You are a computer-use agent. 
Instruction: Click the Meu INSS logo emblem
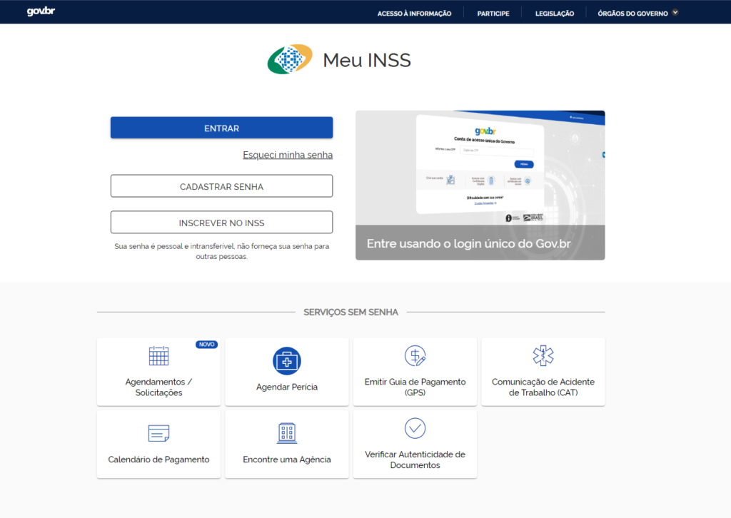(x=290, y=59)
